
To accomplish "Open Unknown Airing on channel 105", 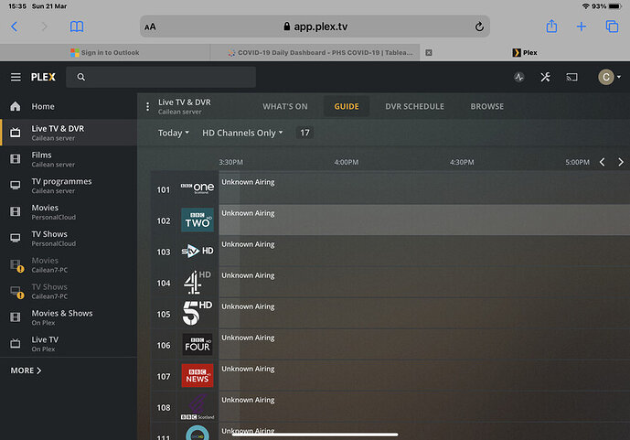I will (424, 313).
